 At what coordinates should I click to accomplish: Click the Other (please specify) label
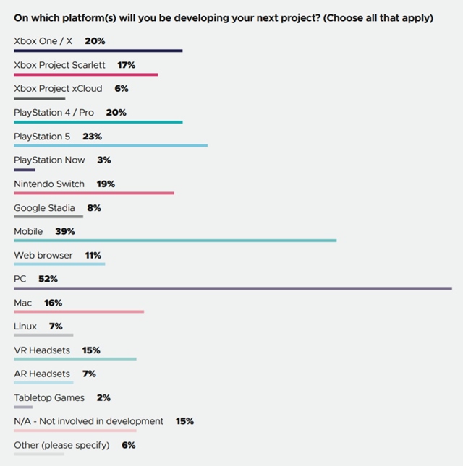[x=61, y=445]
